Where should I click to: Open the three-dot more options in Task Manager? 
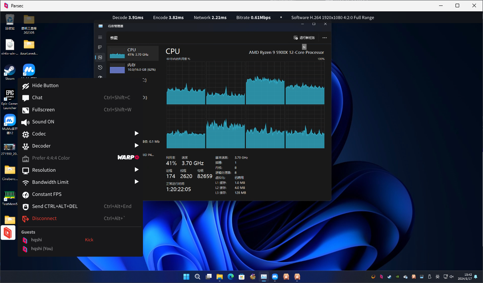[324, 38]
